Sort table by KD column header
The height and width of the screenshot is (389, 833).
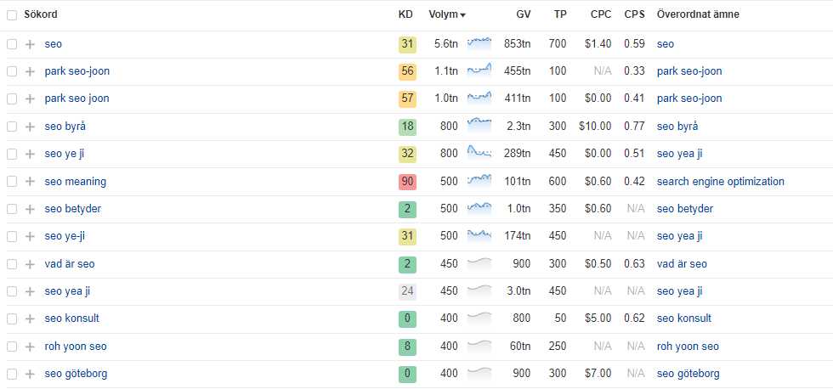tap(406, 14)
